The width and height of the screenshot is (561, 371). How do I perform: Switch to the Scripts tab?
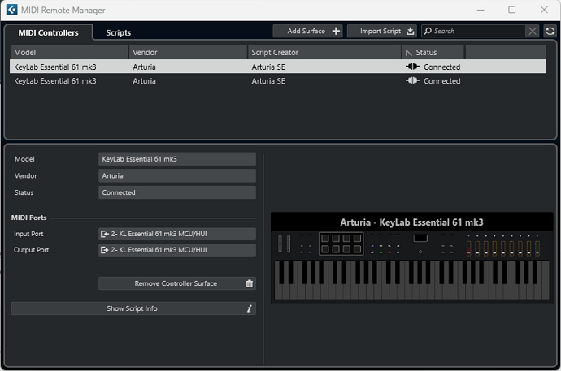tap(119, 32)
